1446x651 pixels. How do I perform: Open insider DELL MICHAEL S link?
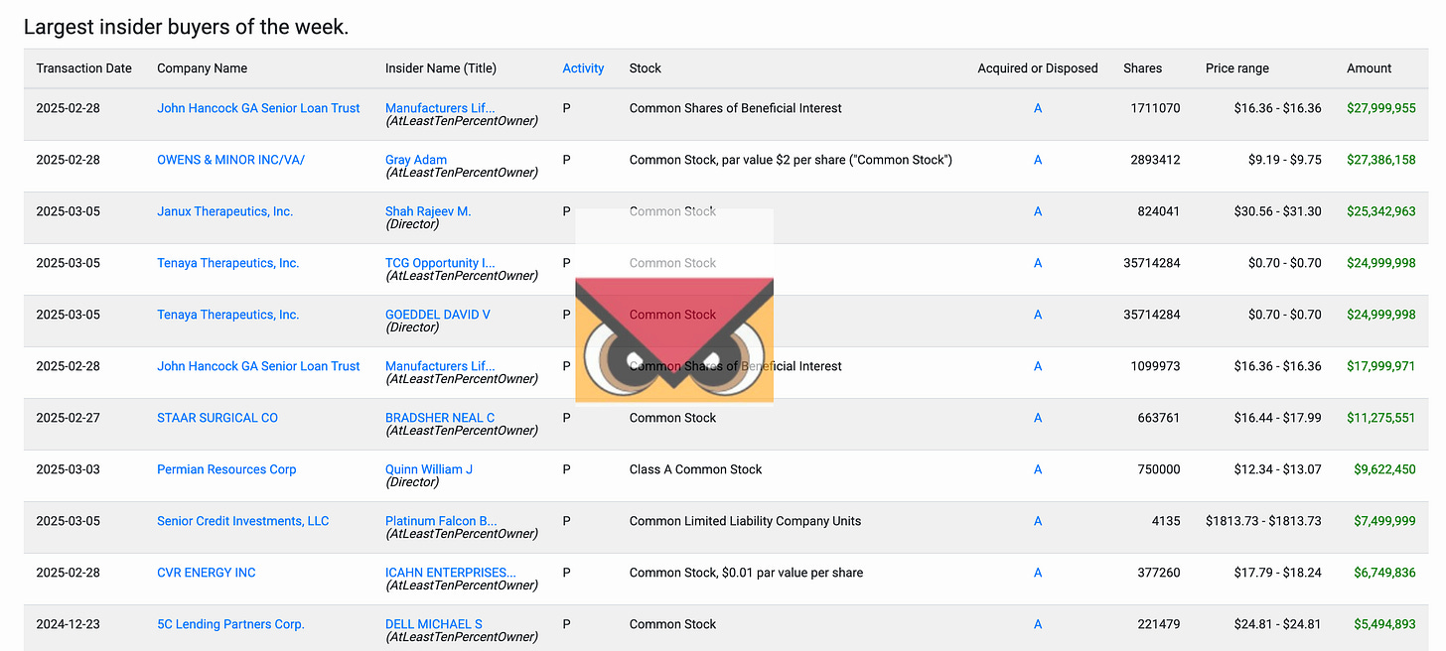(434, 624)
